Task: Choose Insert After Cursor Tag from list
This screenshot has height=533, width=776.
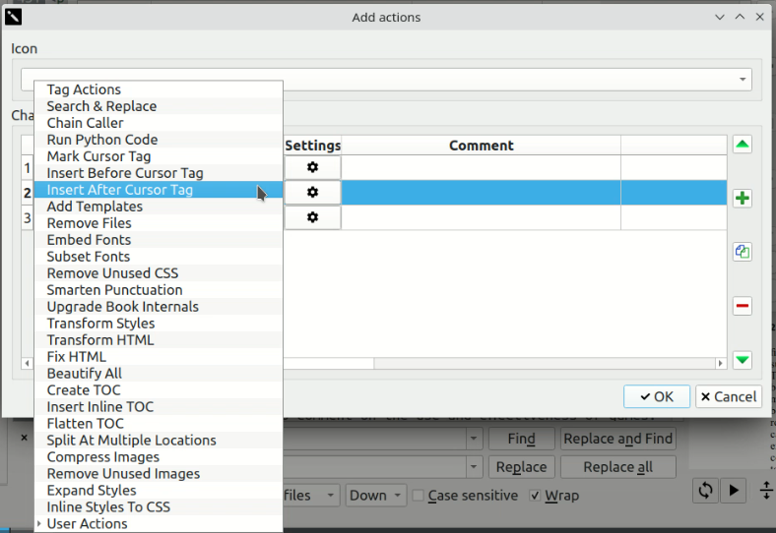Action: tap(120, 190)
